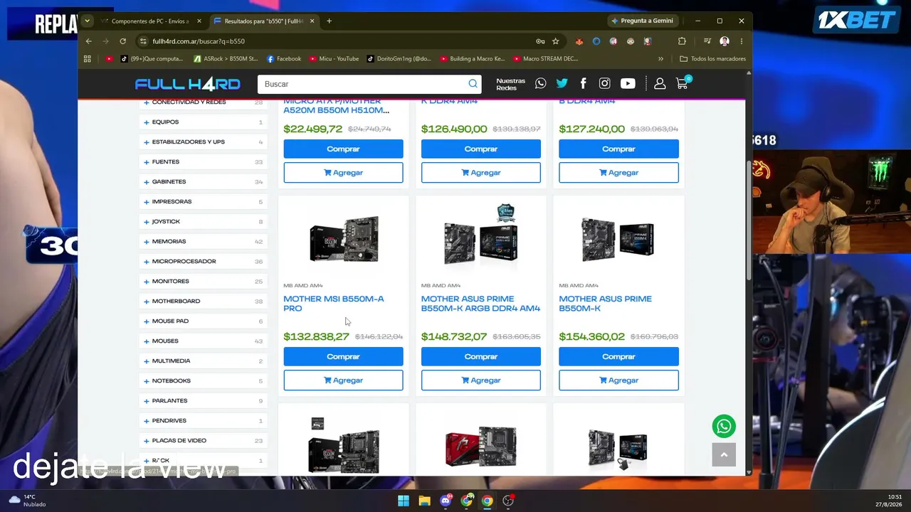Open the NOTEBOOKS category link

pyautogui.click(x=172, y=381)
